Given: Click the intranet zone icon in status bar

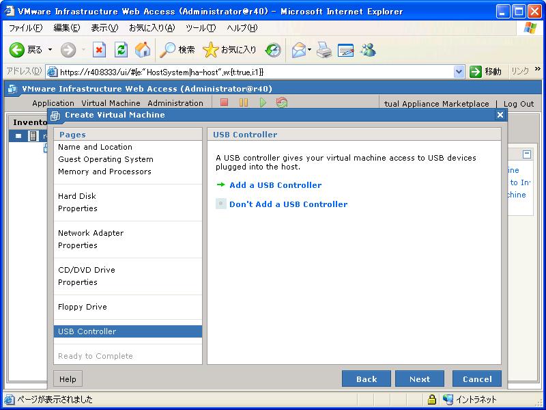Looking at the screenshot, I should (x=448, y=399).
